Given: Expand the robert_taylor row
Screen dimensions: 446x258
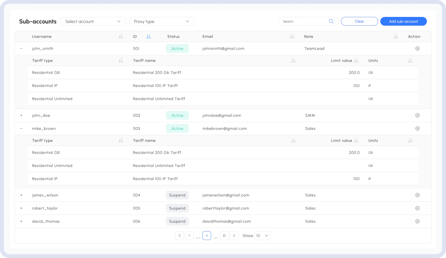Looking at the screenshot, I should coord(21,208).
